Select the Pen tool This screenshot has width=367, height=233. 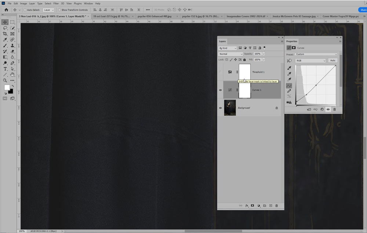click(12, 63)
